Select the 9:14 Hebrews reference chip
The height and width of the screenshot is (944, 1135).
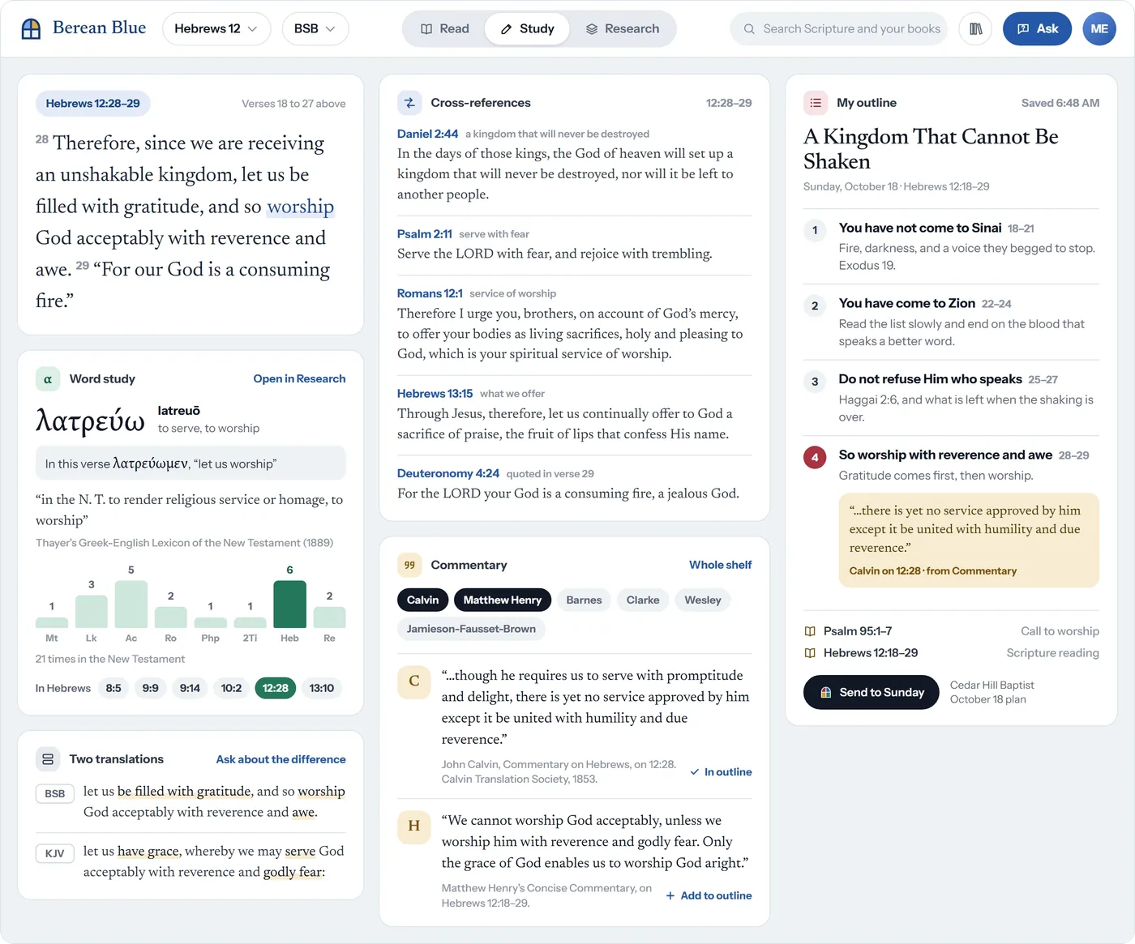pyautogui.click(x=190, y=688)
